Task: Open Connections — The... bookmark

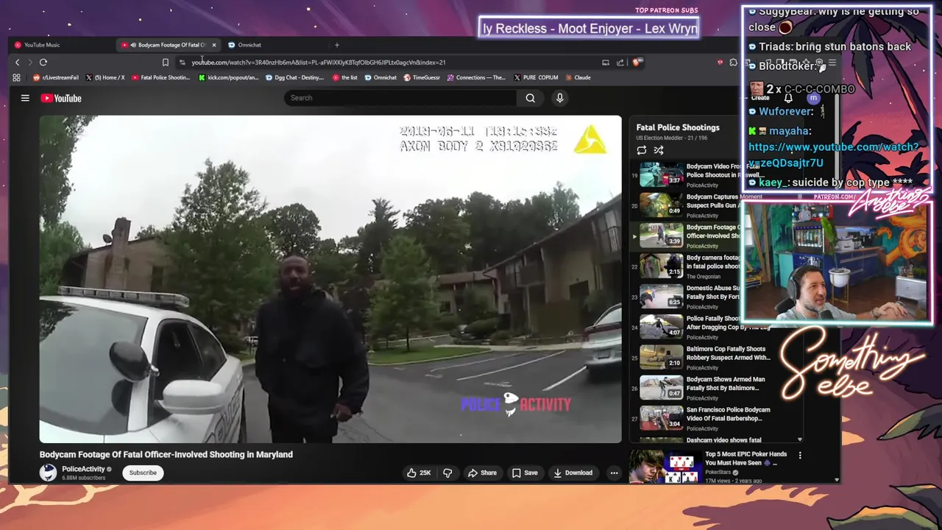Action: coord(476,77)
